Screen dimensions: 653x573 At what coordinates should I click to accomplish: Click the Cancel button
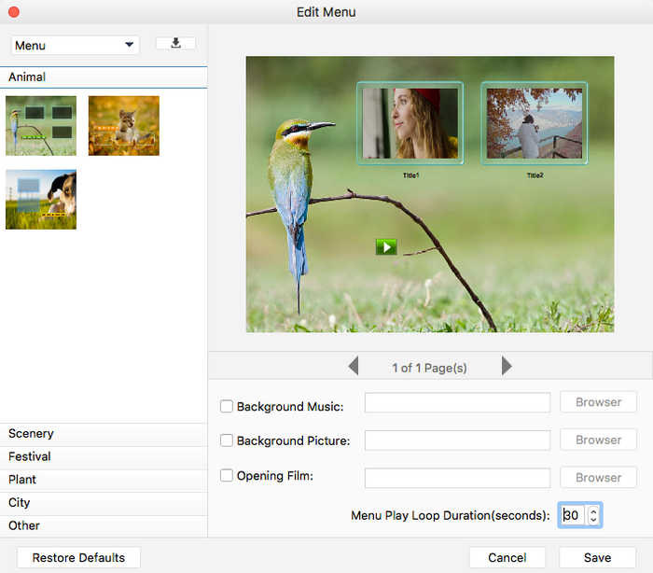(x=507, y=557)
